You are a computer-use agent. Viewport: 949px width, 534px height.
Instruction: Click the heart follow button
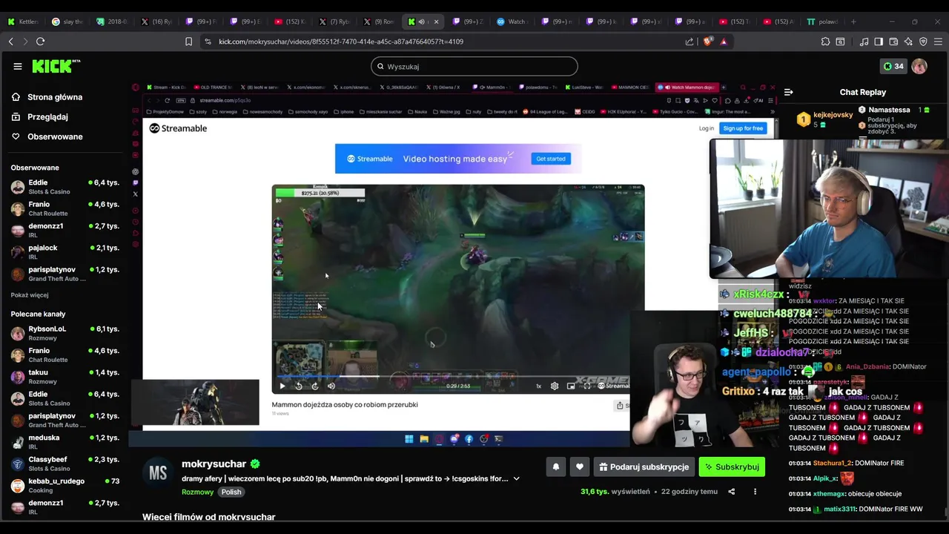click(x=580, y=467)
